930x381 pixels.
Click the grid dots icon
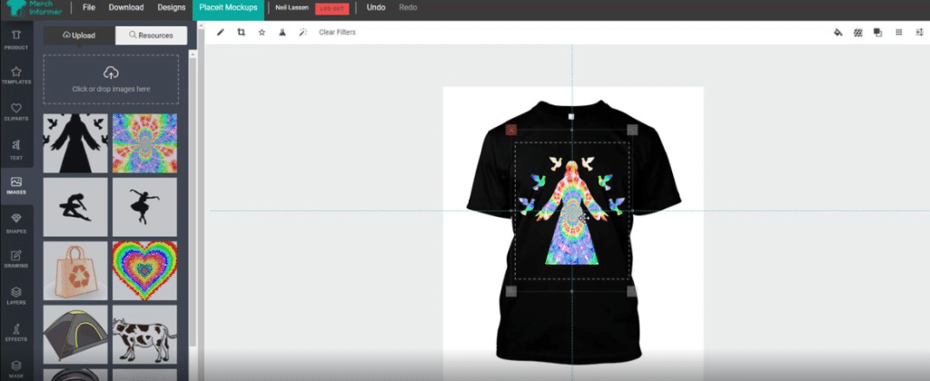point(898,32)
